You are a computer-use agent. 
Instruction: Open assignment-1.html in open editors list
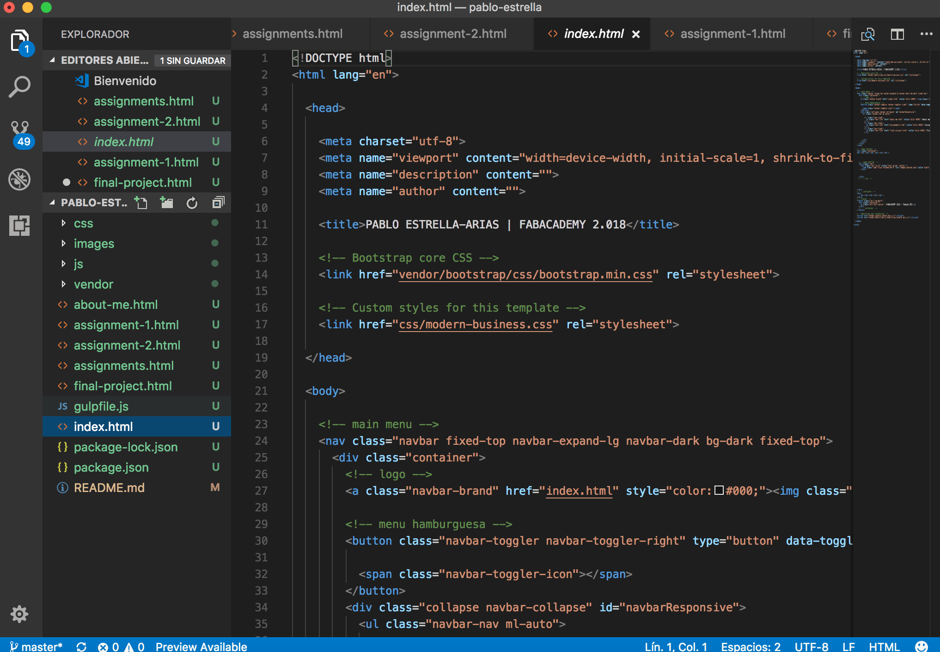click(x=137, y=162)
